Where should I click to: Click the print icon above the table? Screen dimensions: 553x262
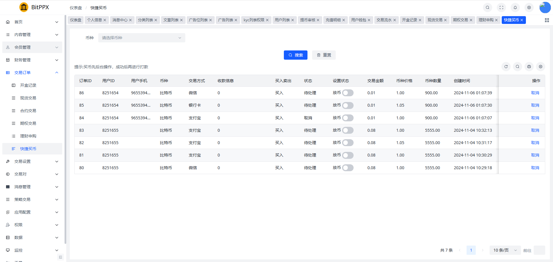[529, 67]
